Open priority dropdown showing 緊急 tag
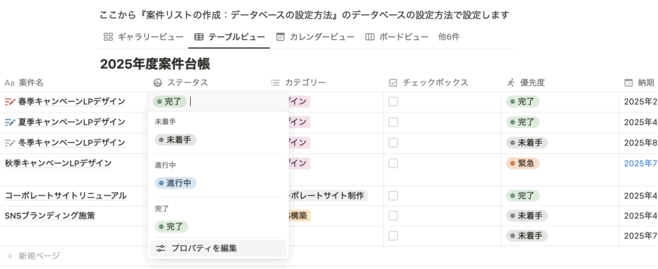The image size is (658, 269). (522, 164)
